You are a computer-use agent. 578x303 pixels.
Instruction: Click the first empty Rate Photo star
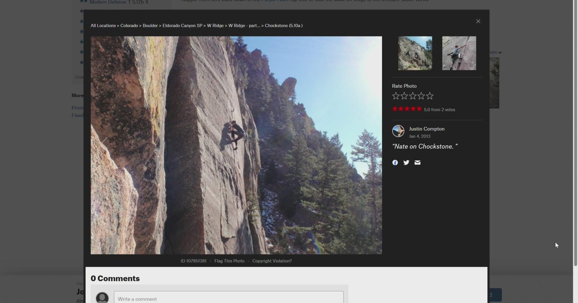[x=395, y=95]
